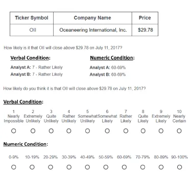Pick the 'Rather Likely' verbal radio button

[x=126, y=131]
